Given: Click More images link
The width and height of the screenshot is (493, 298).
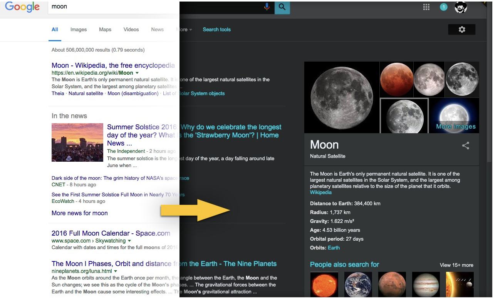Looking at the screenshot, I should point(456,127).
